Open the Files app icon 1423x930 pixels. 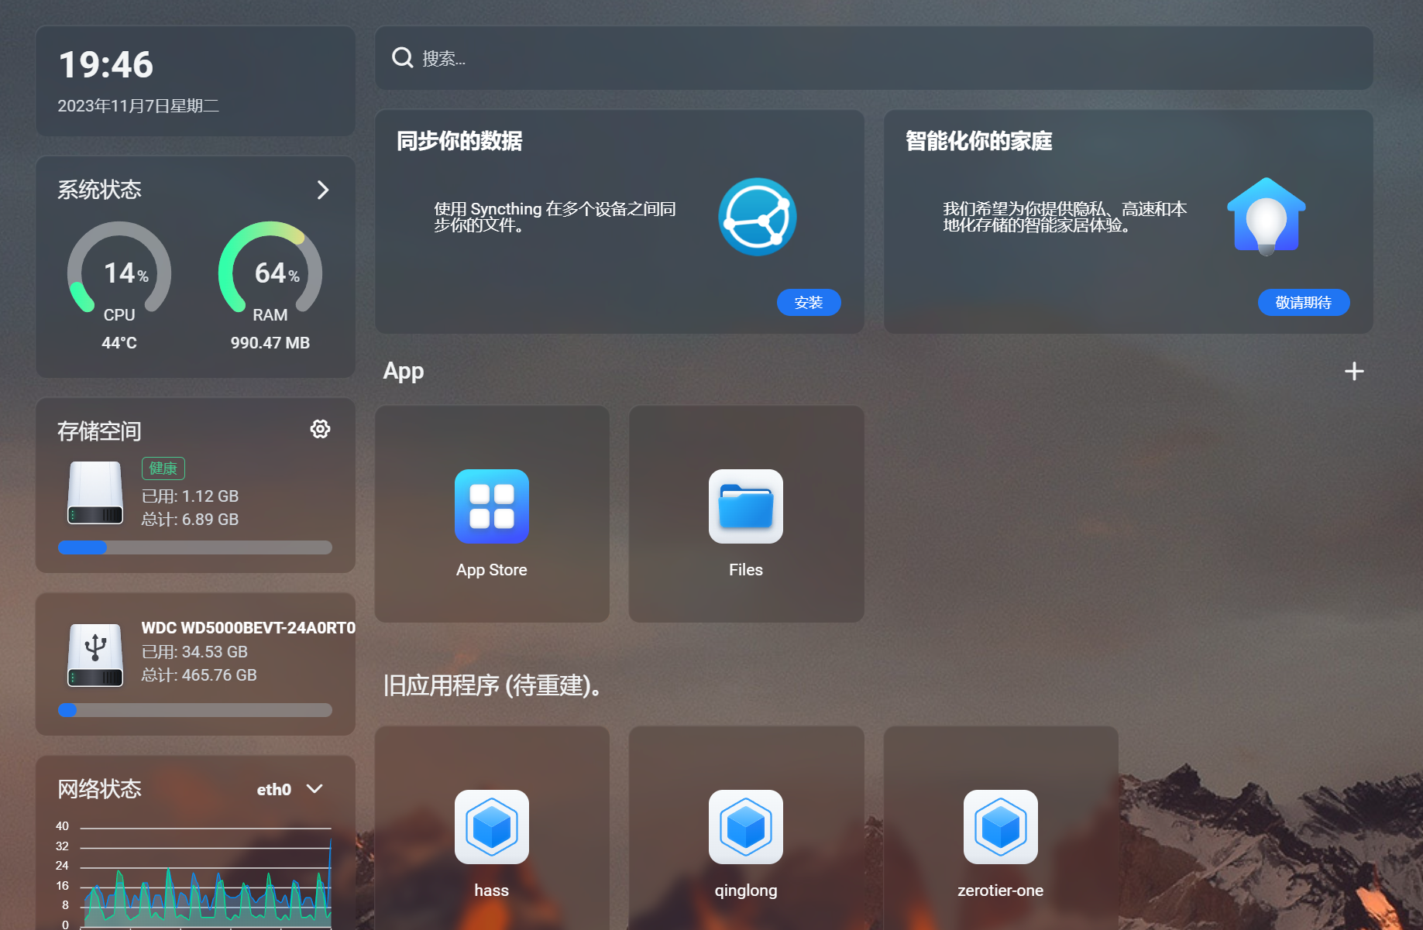(x=745, y=506)
